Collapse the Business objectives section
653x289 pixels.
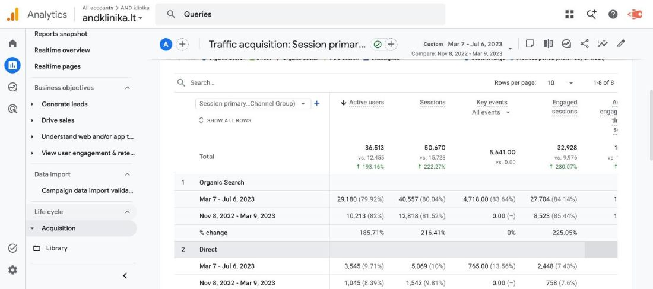click(x=128, y=88)
